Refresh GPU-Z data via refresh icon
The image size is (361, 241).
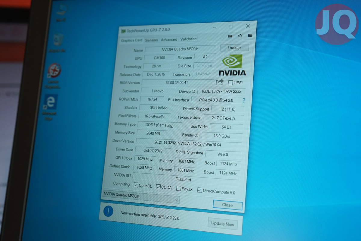(x=240, y=36)
